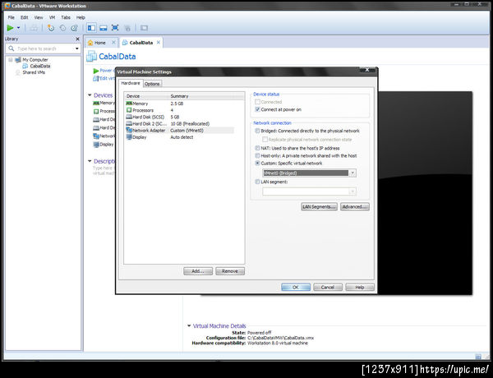Open the VMnet0 (Bridged) dropdown
The width and height of the screenshot is (493, 378).
309,173
